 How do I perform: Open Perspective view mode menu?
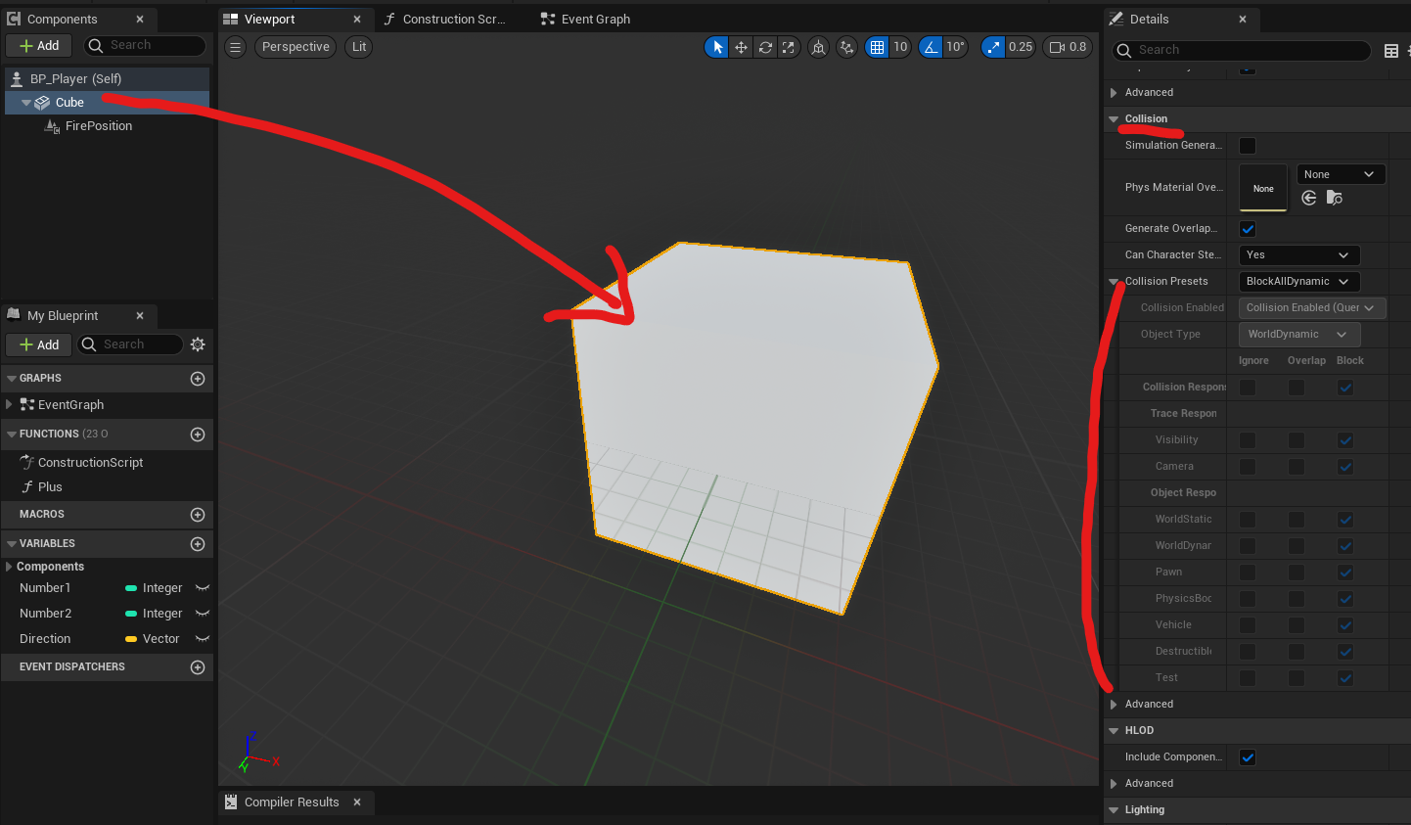pyautogui.click(x=296, y=47)
